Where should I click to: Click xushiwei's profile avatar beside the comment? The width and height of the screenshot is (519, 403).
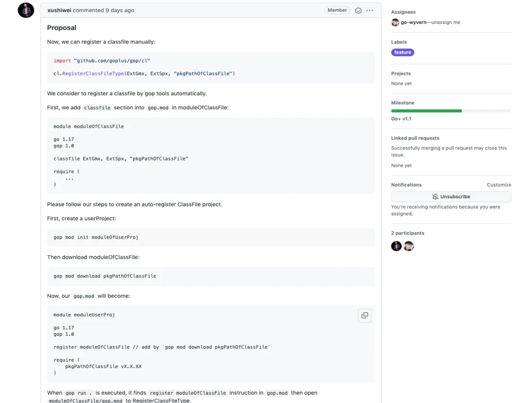[x=26, y=10]
